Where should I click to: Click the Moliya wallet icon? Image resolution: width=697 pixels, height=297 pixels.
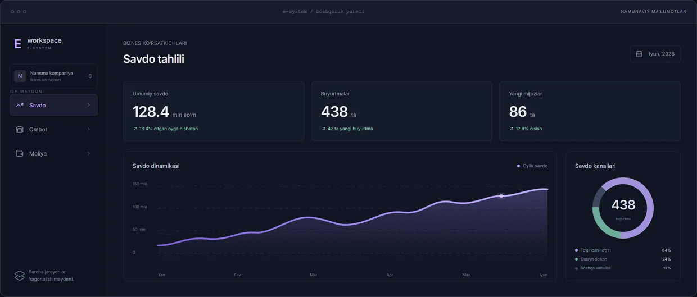tap(20, 153)
